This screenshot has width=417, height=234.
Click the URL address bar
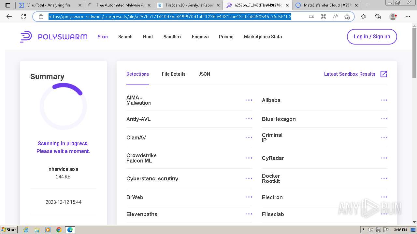[170, 17]
